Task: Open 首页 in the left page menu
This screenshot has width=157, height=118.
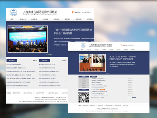Action: point(12,19)
